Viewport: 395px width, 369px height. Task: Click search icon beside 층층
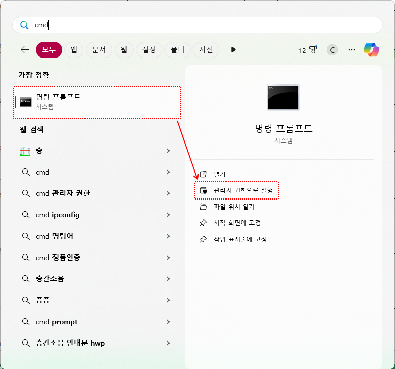25,300
